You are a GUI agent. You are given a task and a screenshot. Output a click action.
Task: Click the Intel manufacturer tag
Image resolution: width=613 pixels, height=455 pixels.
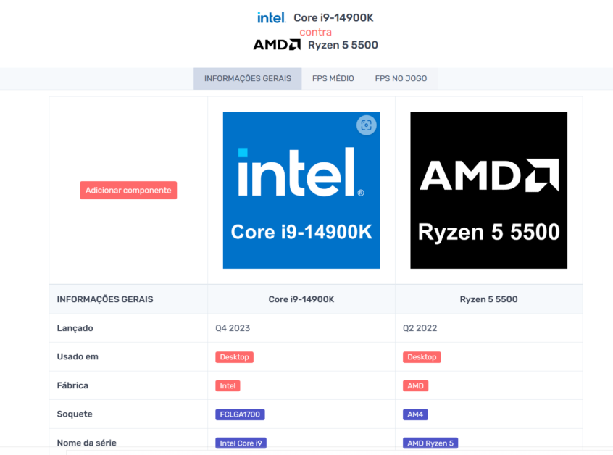pos(228,386)
